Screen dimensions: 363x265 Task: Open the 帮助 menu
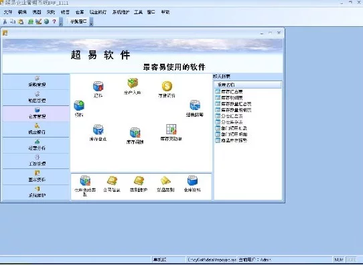pos(165,12)
